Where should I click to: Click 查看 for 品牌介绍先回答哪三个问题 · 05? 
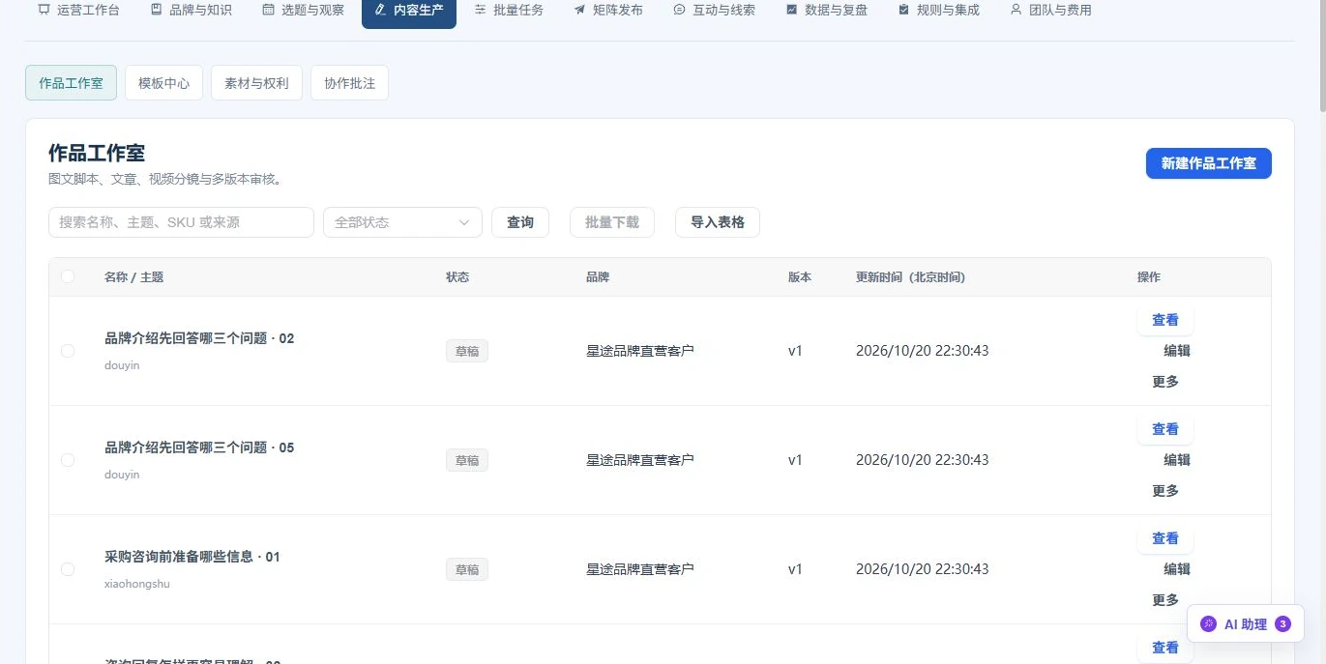point(1165,429)
